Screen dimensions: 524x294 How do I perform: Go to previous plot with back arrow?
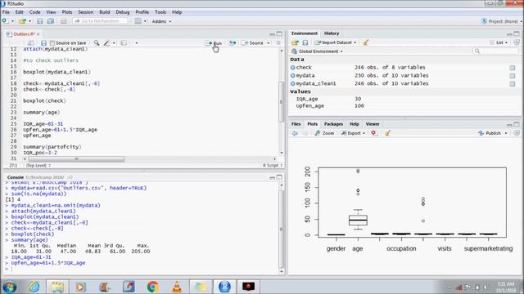click(295, 133)
